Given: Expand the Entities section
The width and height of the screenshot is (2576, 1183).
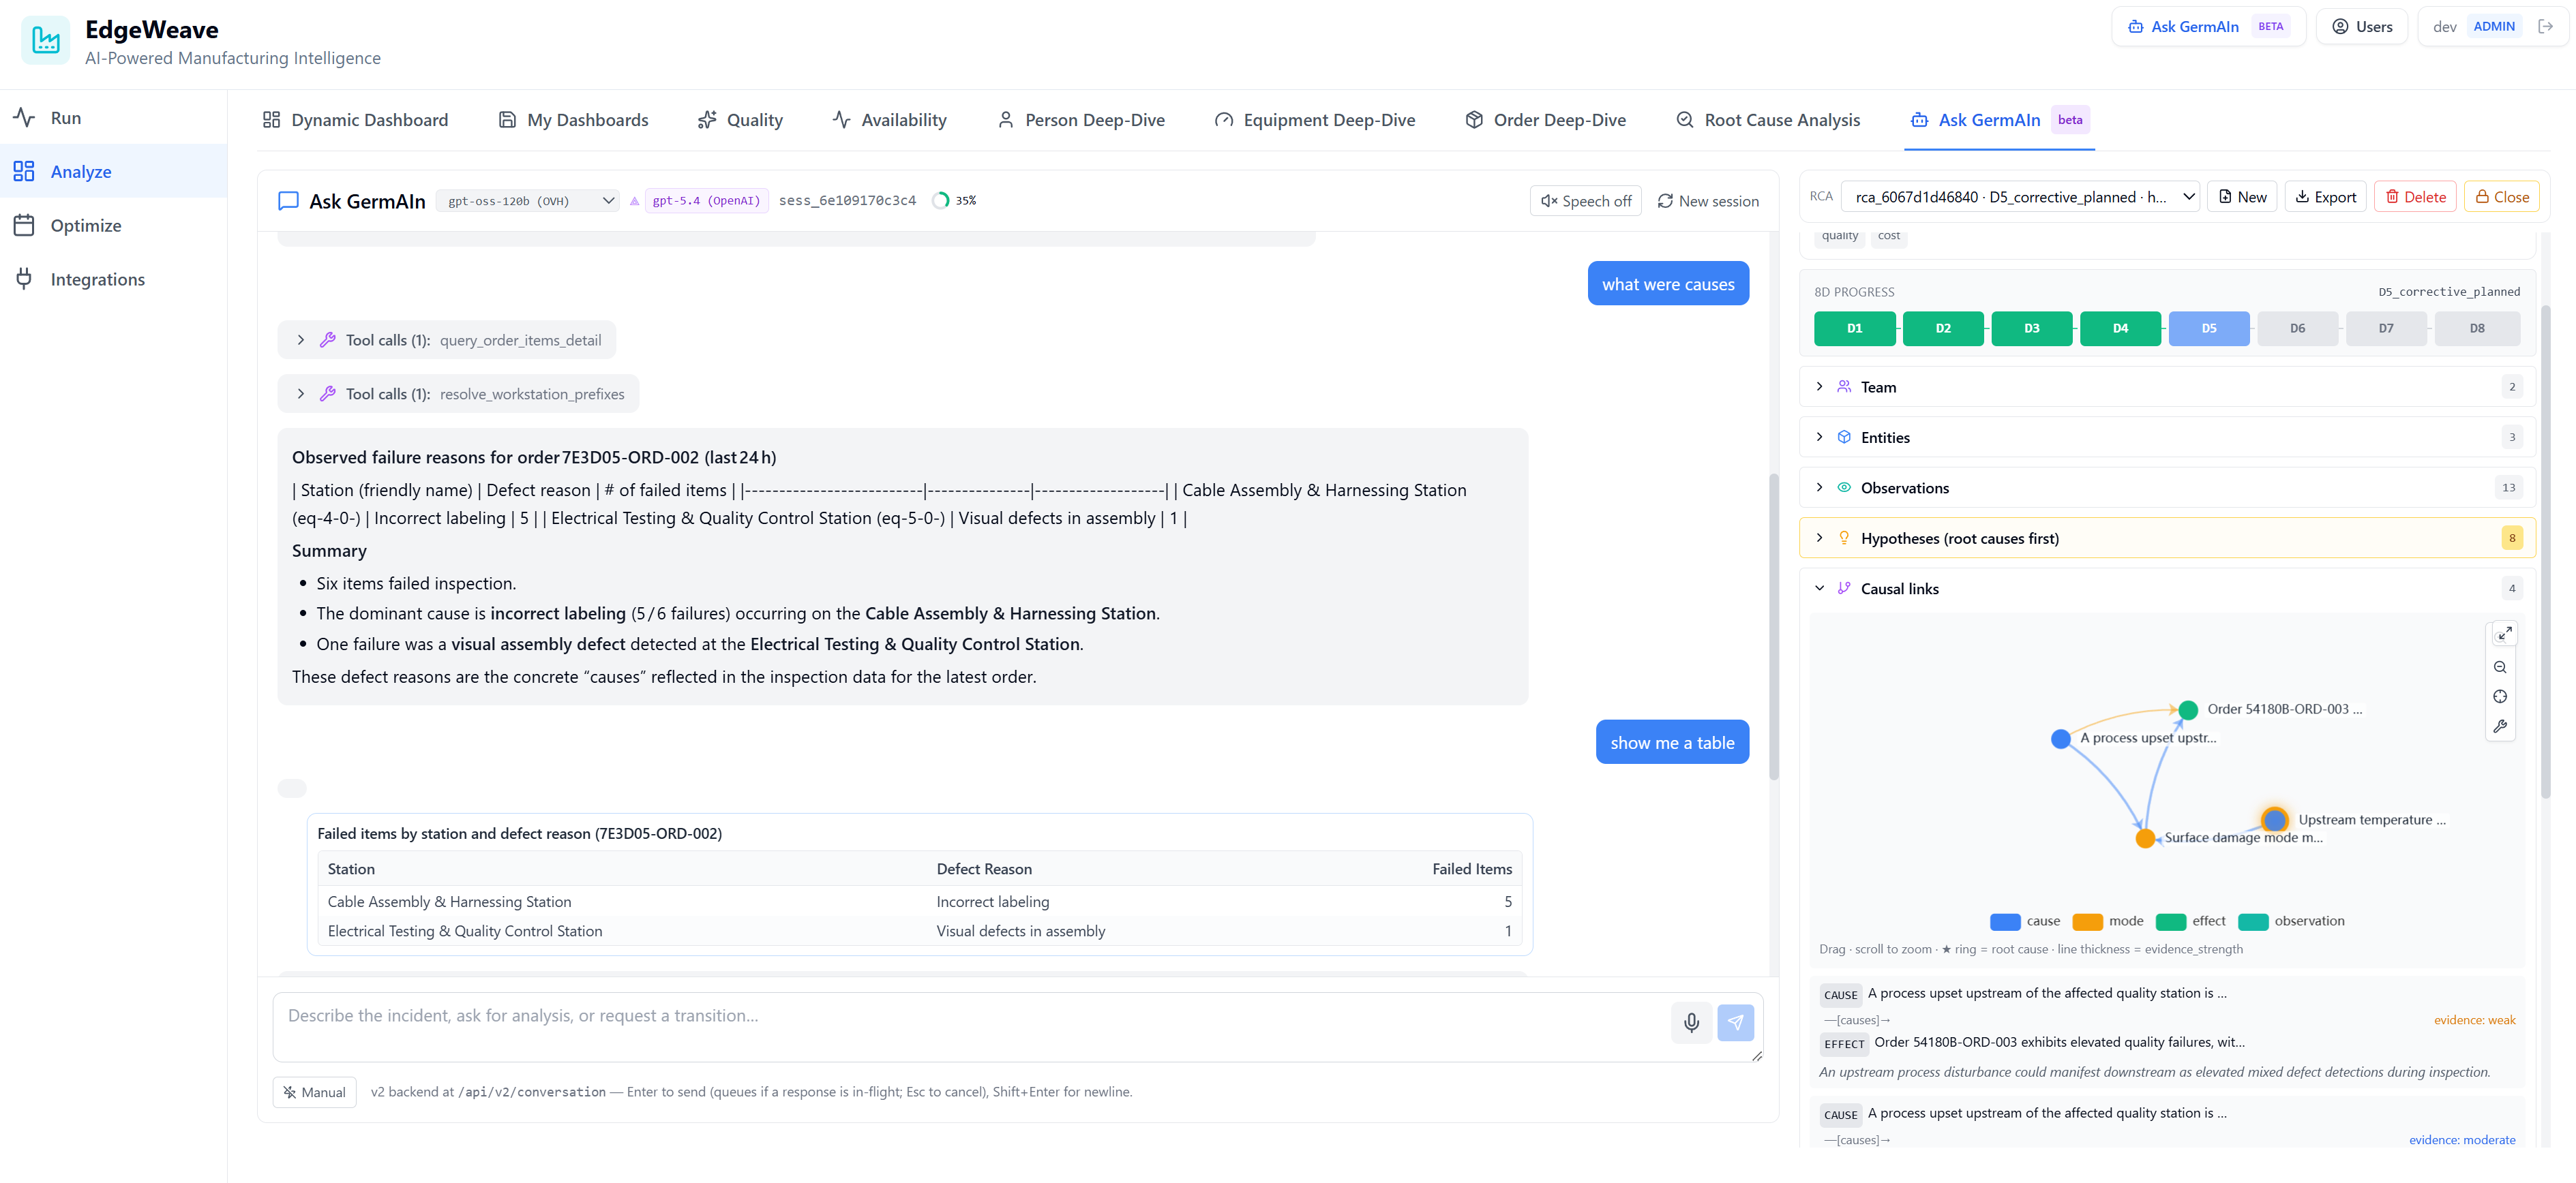Looking at the screenshot, I should 2167,437.
